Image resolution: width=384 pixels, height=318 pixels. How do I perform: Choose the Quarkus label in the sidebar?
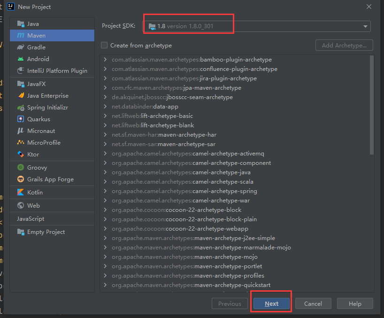38,119
